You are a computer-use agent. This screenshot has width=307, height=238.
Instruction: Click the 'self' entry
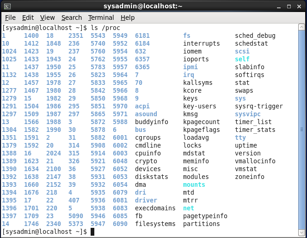242,59
